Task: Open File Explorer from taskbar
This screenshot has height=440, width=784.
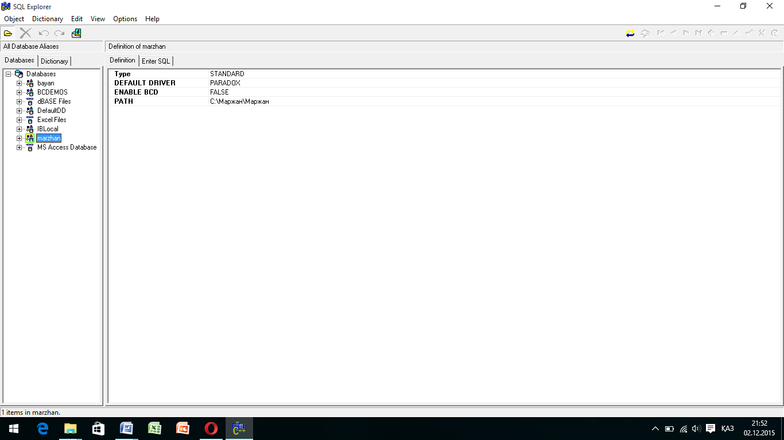Action: tap(70, 429)
